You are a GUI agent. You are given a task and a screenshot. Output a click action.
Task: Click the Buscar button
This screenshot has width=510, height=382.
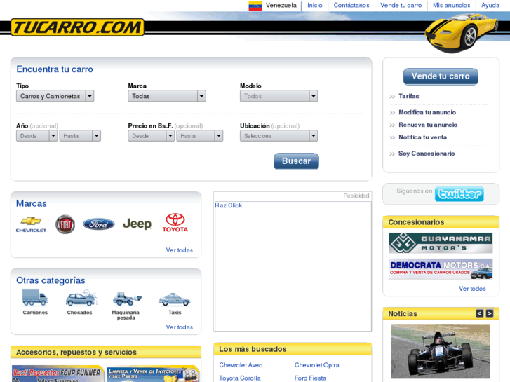point(296,161)
